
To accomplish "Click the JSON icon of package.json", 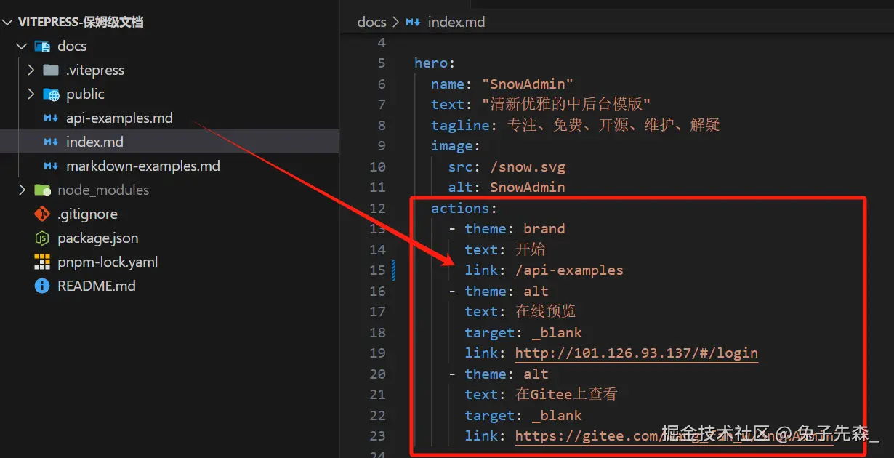I will [x=42, y=238].
